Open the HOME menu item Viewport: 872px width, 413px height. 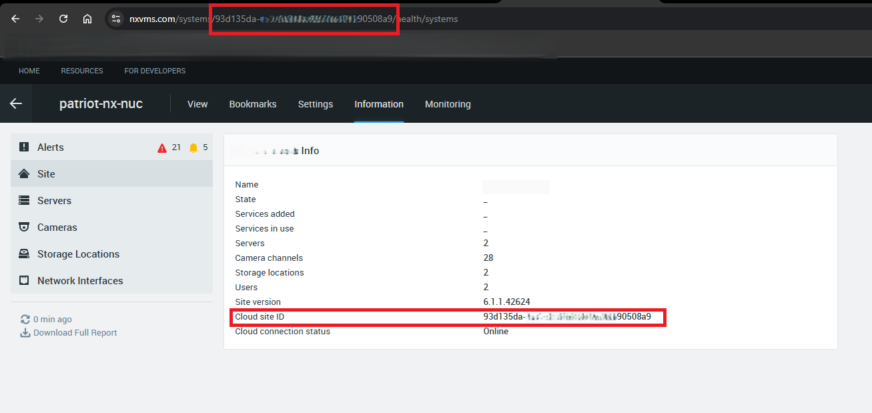tap(29, 71)
